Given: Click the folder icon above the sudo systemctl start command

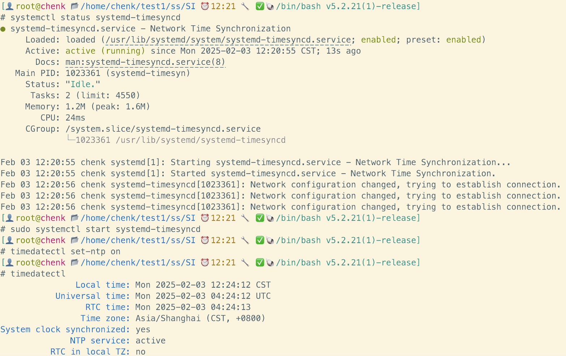Looking at the screenshot, I should click(75, 218).
